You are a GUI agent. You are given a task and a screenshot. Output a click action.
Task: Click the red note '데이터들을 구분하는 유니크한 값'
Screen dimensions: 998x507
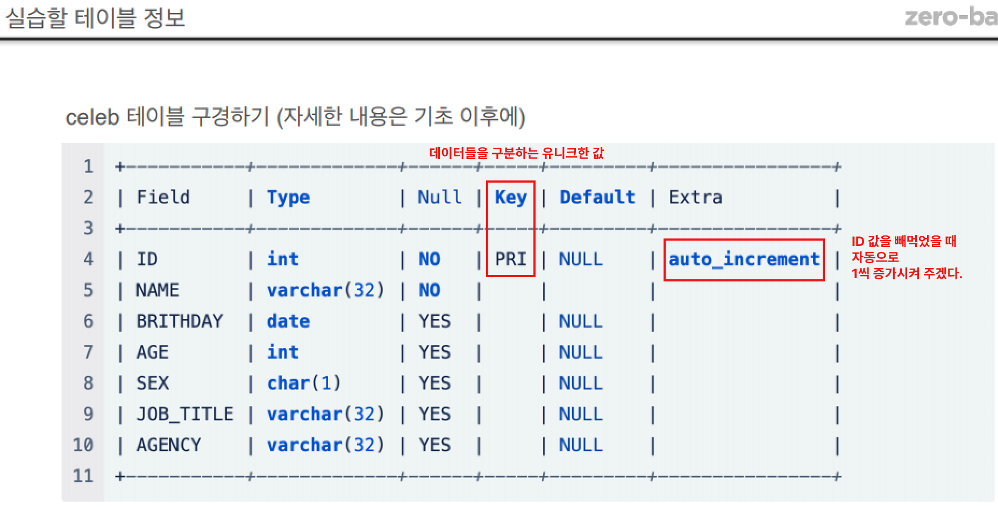[516, 153]
